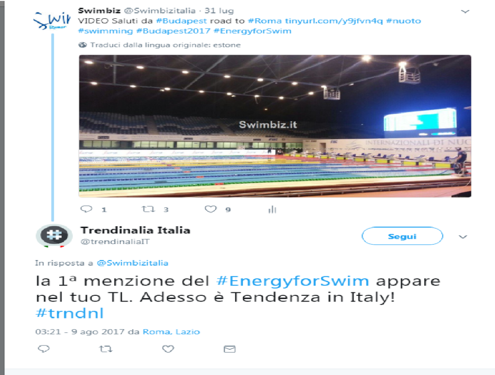
Task: Click the globe icon beside Traduci
Action: click(83, 45)
